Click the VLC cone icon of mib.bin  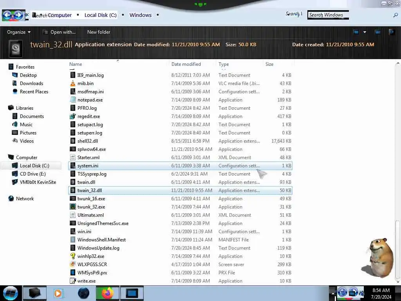(73, 83)
